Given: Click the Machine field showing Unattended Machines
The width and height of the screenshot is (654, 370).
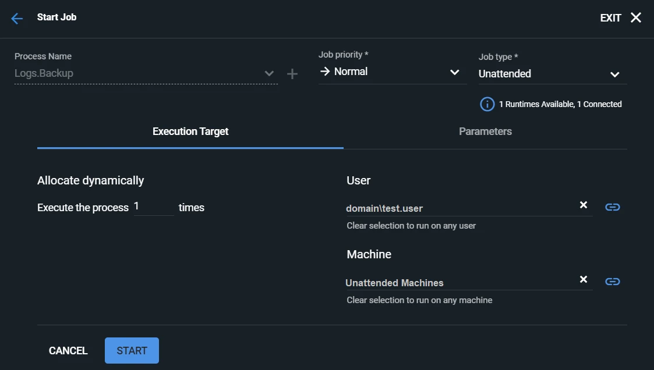Looking at the screenshot, I should [x=461, y=283].
